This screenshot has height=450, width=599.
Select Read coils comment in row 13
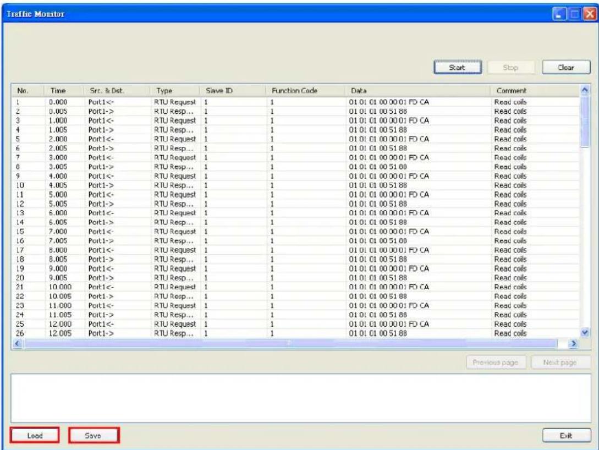click(510, 213)
